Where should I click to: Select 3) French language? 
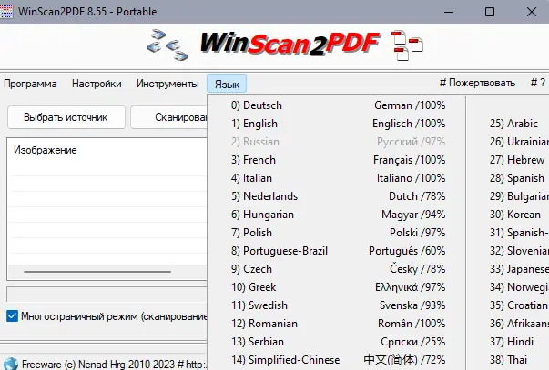338,160
